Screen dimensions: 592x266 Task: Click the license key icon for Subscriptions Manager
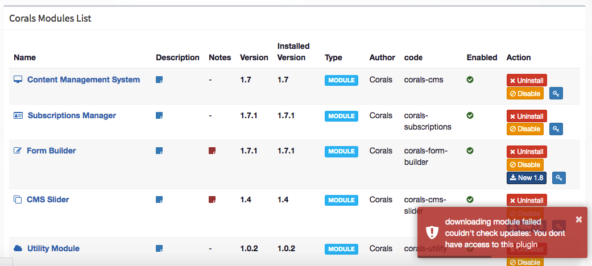[556, 128]
